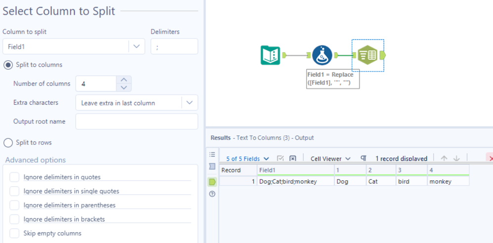
Task: Click the record number 1 cell
Action: 238,181
